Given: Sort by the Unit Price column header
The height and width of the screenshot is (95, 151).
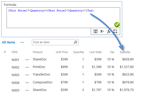Looking at the screenshot, I should pyautogui.click(x=62, y=52).
